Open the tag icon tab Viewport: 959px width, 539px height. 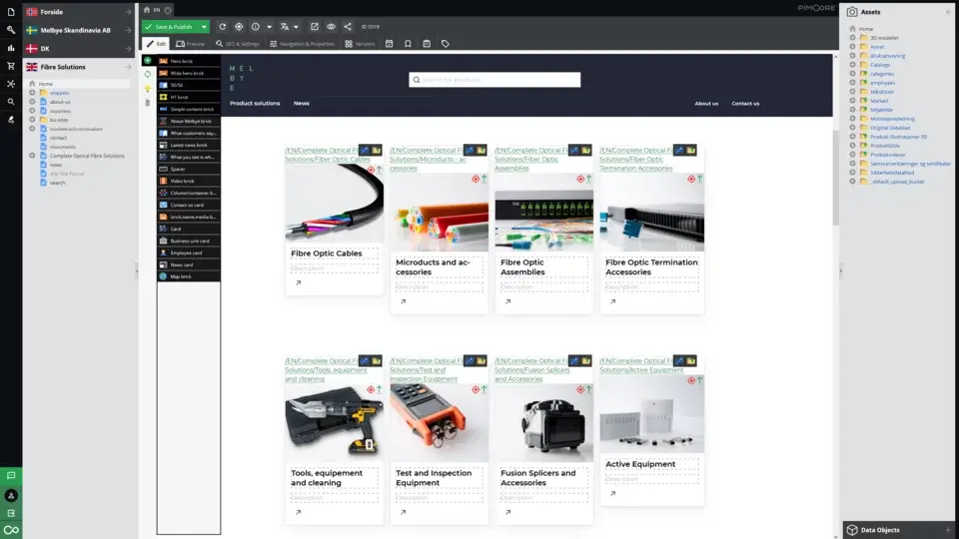446,44
